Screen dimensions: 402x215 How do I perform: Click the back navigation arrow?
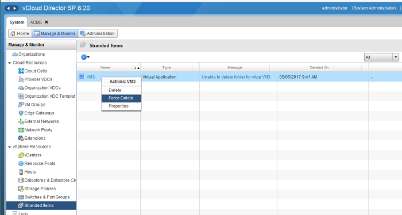click(x=9, y=8)
